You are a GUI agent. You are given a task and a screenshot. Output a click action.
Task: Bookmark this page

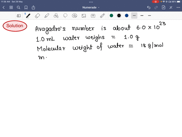click(x=26, y=8)
